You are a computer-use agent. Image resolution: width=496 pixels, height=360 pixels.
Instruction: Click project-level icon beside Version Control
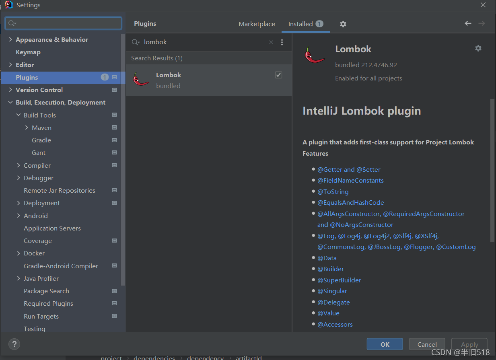click(114, 90)
